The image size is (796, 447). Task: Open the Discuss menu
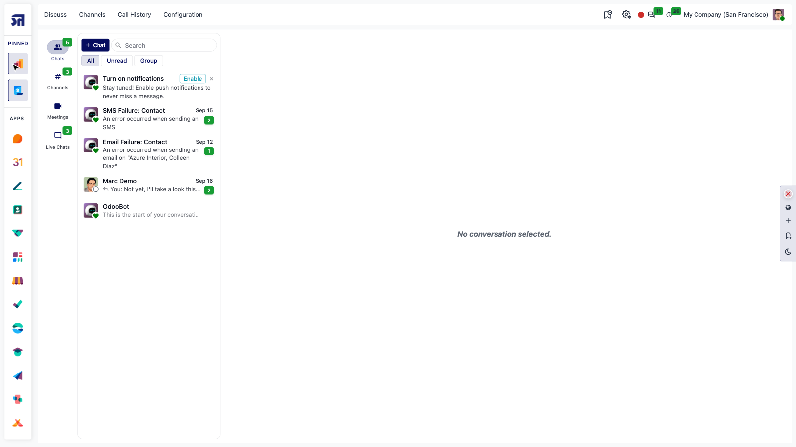click(55, 15)
